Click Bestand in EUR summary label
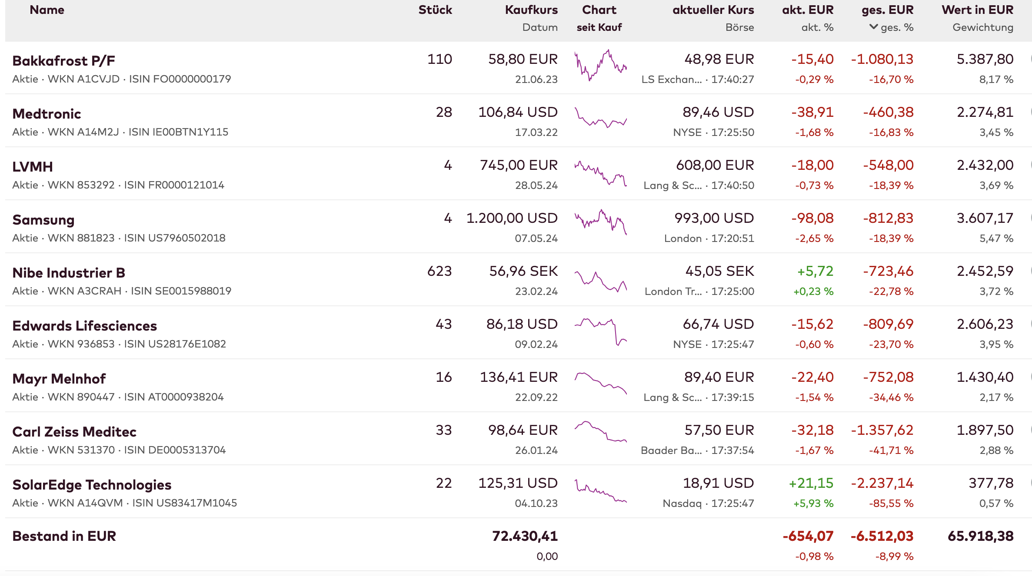Viewport: 1032px width, 576px height. point(64,536)
